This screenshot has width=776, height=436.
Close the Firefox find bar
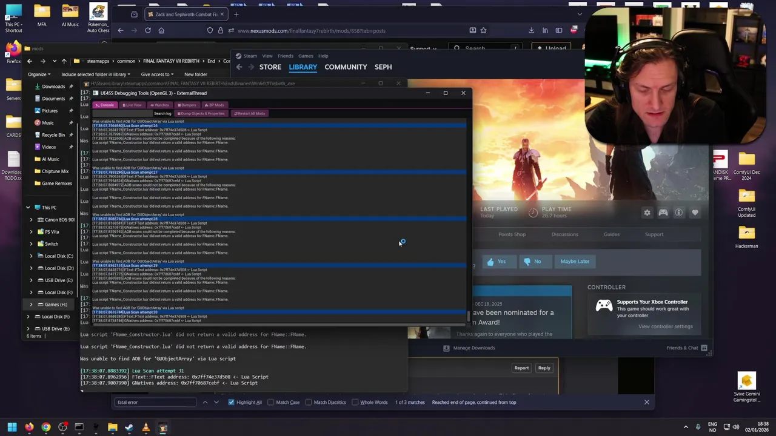pyautogui.click(x=646, y=402)
